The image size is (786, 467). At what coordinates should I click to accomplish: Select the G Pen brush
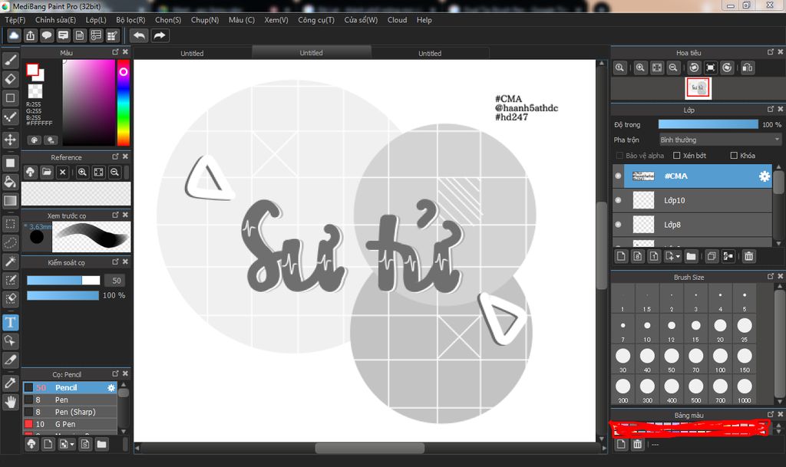tap(70, 424)
